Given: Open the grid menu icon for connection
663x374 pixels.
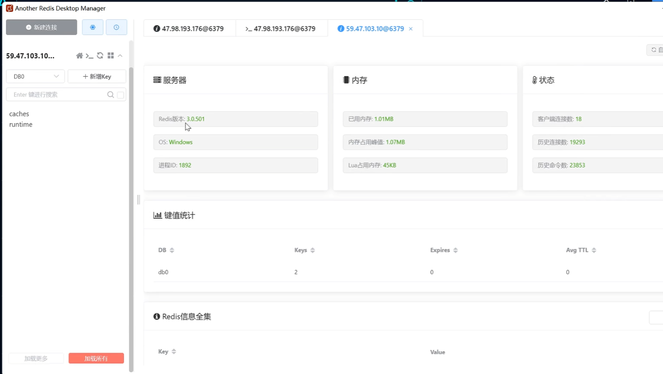Looking at the screenshot, I should point(110,56).
